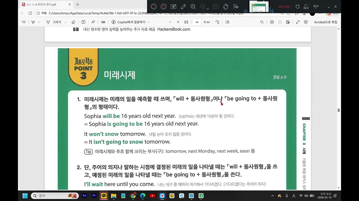Mute the recorder speaker audio
The height and width of the screenshot is (201, 359).
(x=246, y=11)
